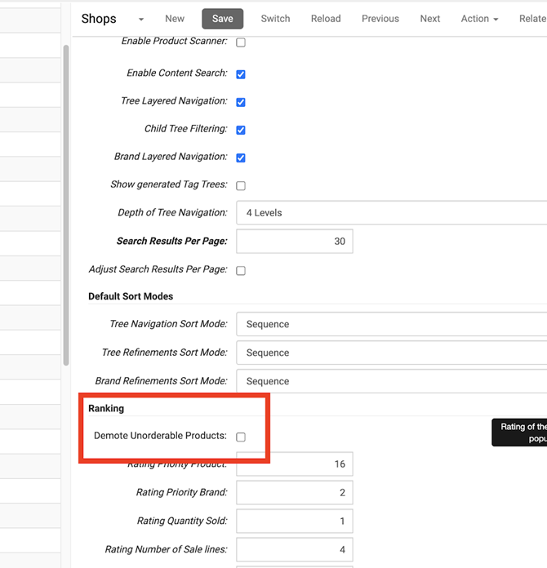Toggle Tree Layered Navigation checkbox
547x568 pixels.
pos(241,102)
